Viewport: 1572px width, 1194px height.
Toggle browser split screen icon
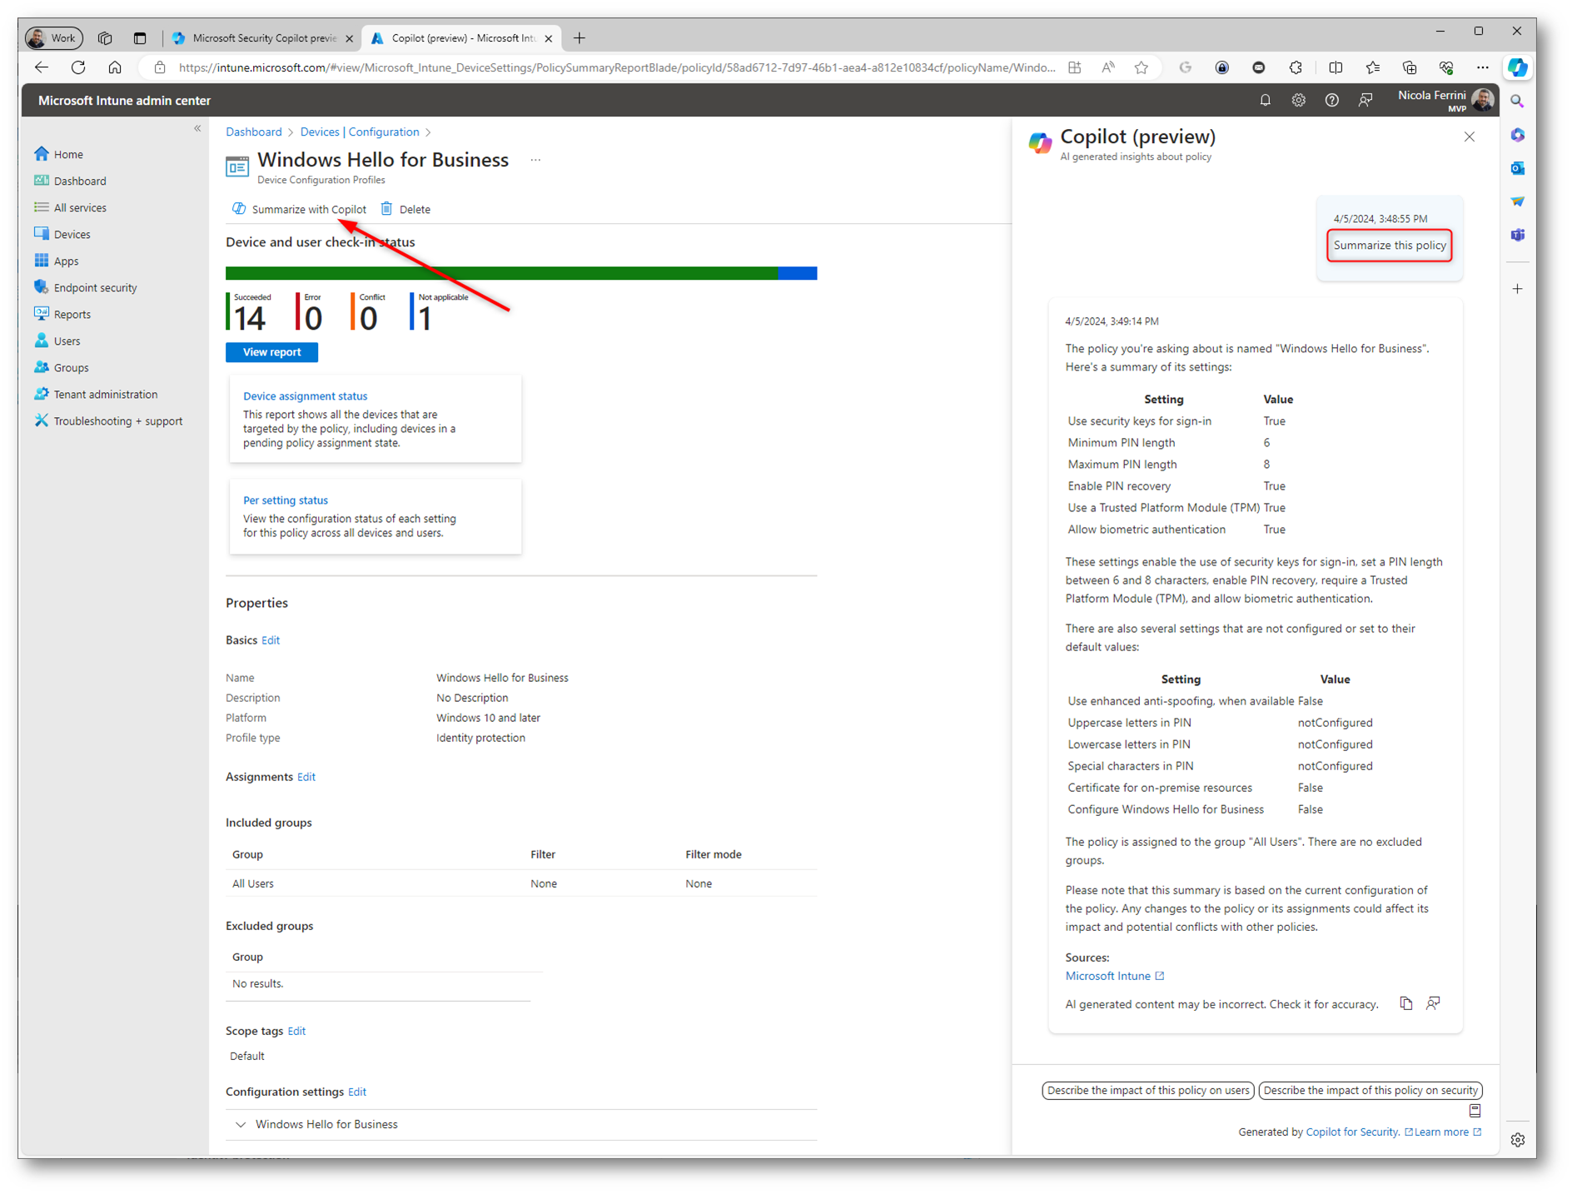click(1335, 67)
